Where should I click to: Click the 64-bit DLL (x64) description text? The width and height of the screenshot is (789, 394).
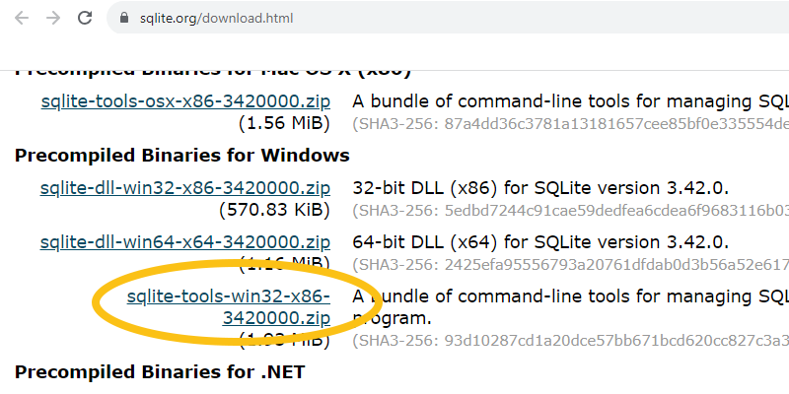point(540,242)
